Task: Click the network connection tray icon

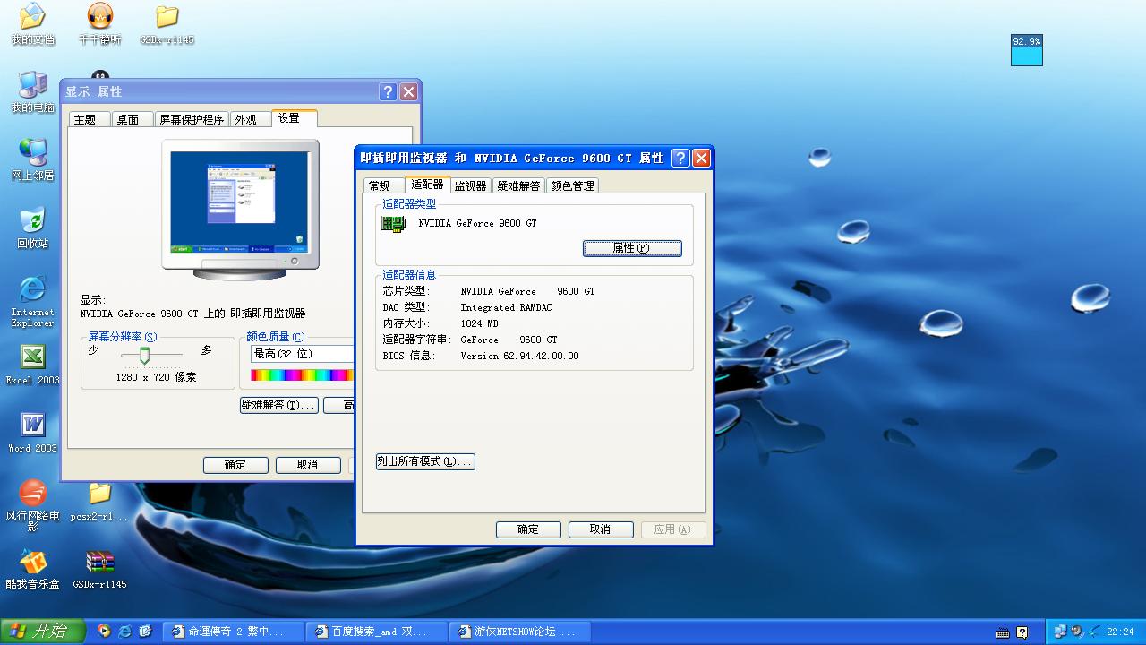Action: pos(1061,632)
